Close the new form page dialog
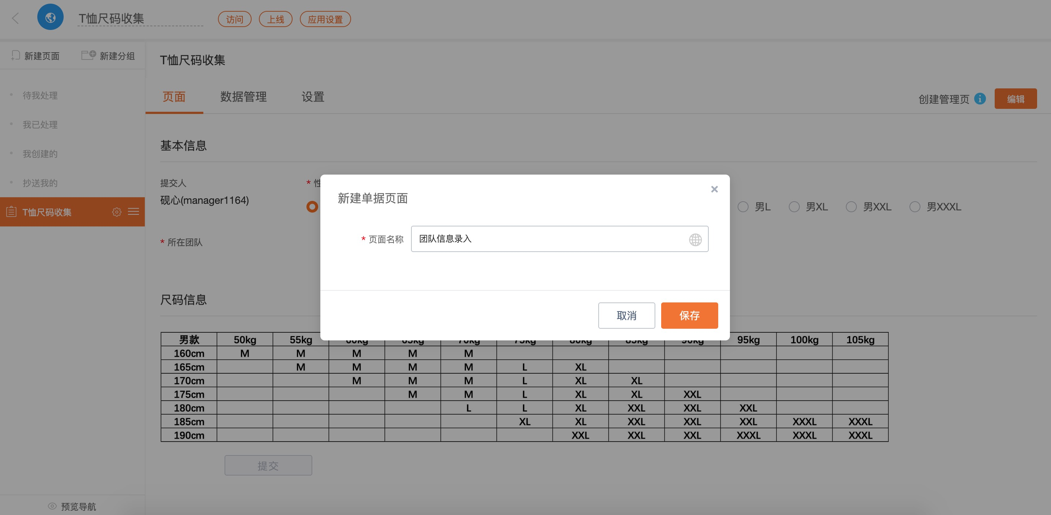1051x515 pixels. pyautogui.click(x=714, y=189)
